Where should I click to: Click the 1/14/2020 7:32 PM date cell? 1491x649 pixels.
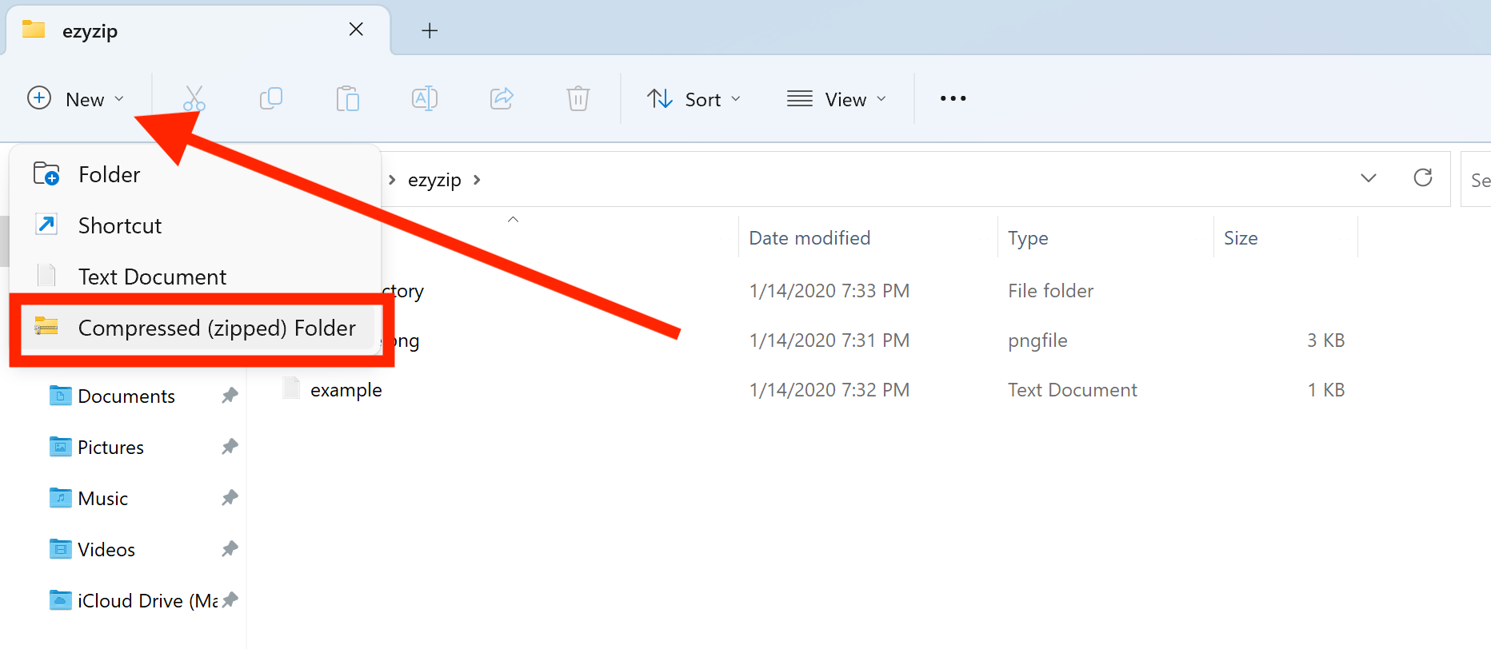[x=829, y=390]
